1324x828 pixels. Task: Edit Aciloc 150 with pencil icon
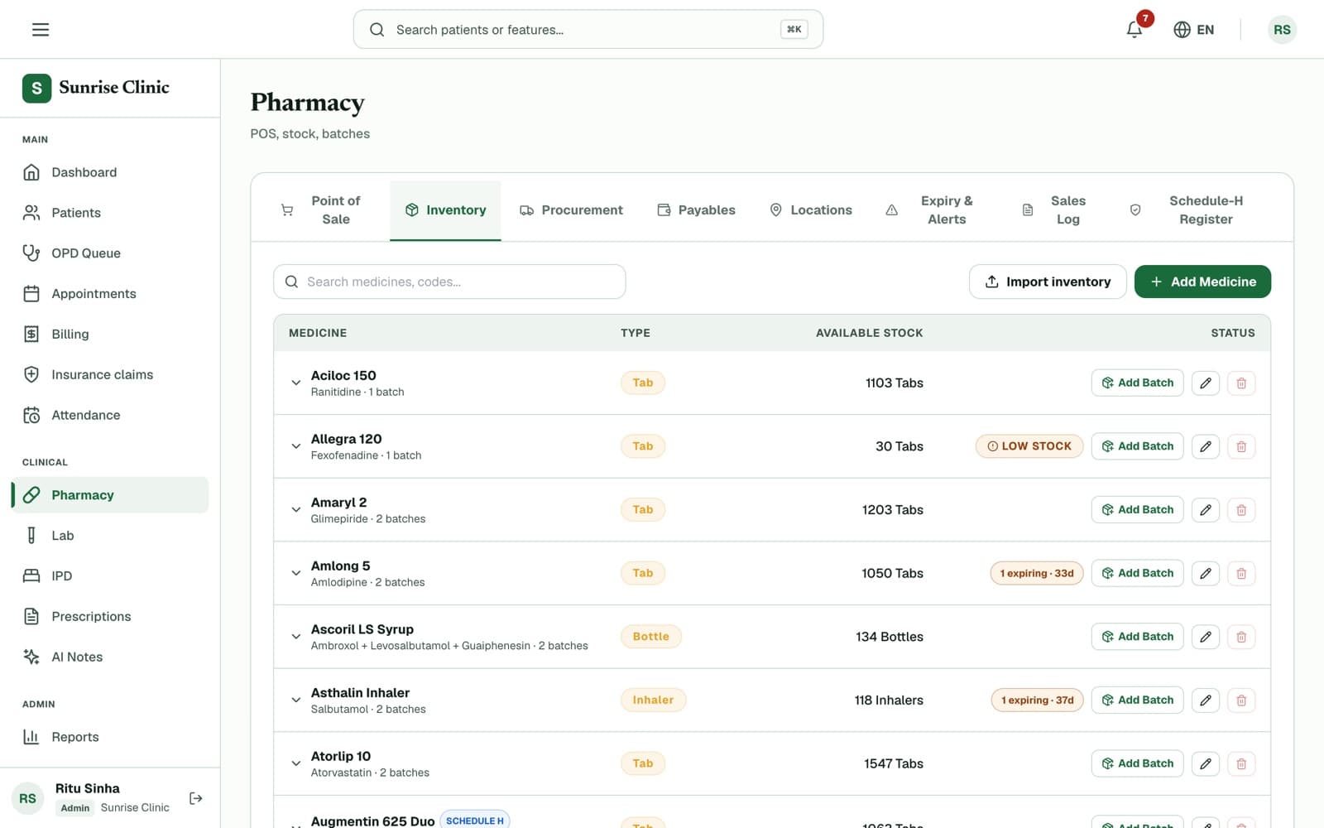click(1206, 383)
